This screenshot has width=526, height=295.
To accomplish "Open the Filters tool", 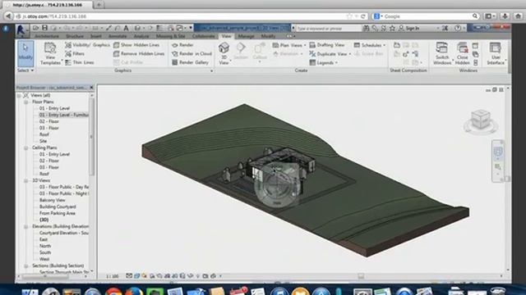I will [75, 53].
